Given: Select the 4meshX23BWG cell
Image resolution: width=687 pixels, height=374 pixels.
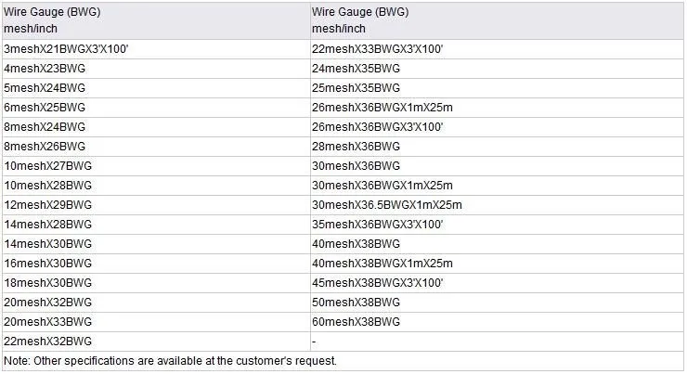Looking at the screenshot, I should point(156,69).
